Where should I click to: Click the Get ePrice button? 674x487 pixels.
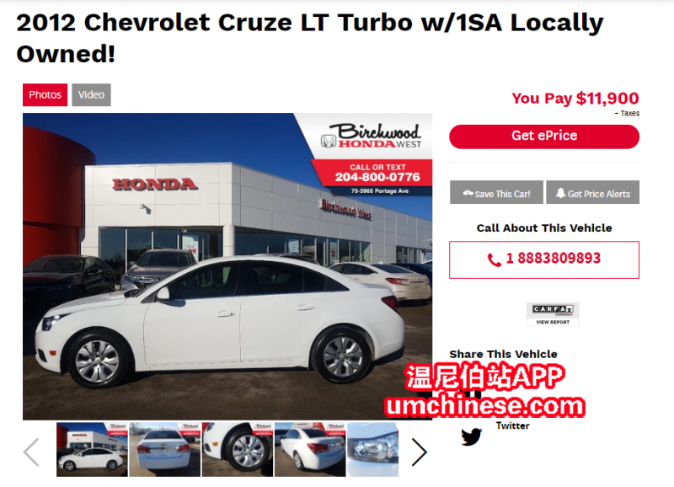[x=544, y=136]
